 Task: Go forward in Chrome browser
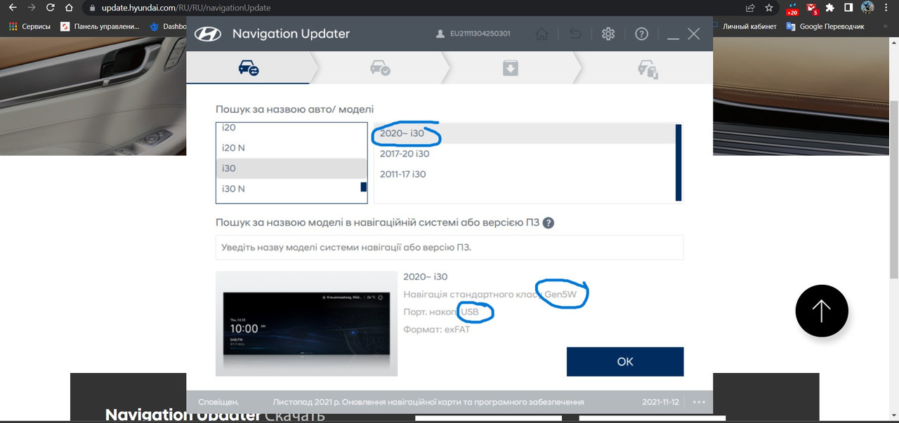31,8
